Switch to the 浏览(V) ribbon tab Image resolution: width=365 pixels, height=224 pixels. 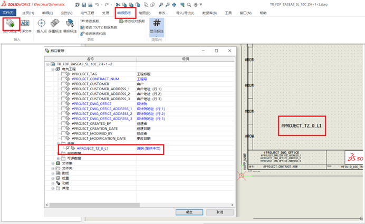coord(67,13)
